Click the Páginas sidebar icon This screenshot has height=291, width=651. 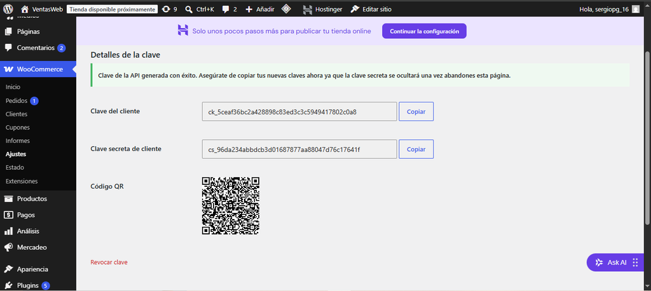(x=8, y=31)
